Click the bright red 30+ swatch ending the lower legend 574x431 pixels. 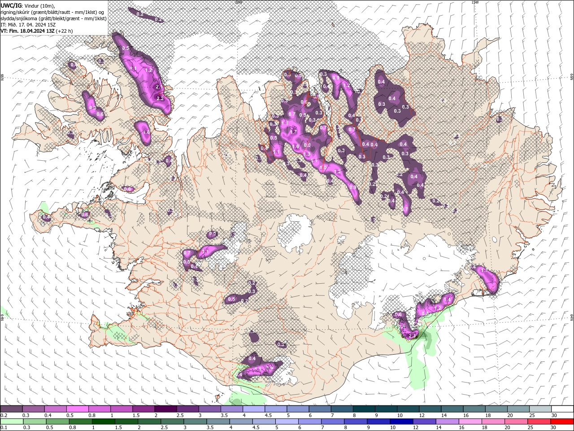pyautogui.click(x=561, y=421)
